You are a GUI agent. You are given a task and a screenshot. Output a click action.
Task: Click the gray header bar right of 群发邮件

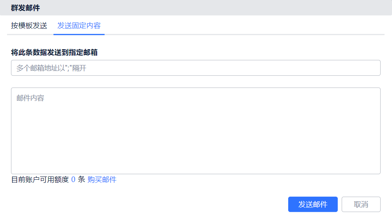(x=216, y=7)
